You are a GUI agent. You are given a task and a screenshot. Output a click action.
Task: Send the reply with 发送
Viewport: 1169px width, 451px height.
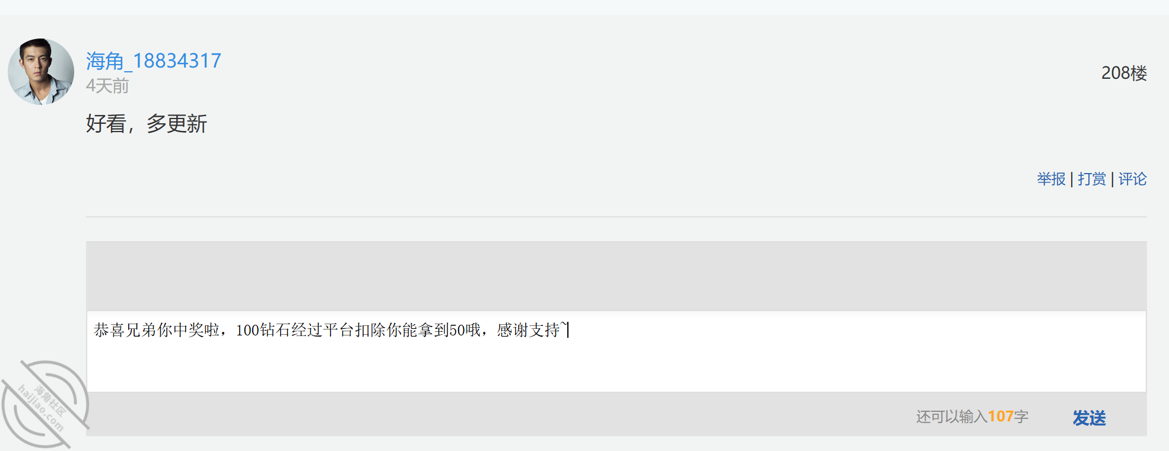[1089, 418]
